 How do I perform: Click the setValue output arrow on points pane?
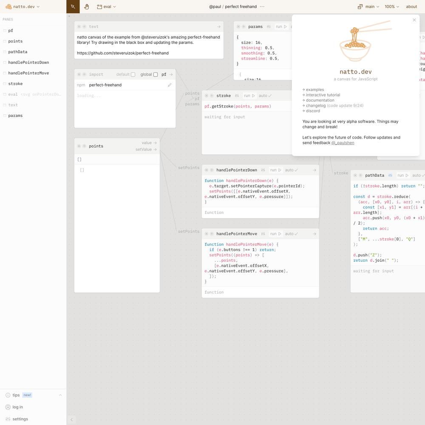pos(155,149)
